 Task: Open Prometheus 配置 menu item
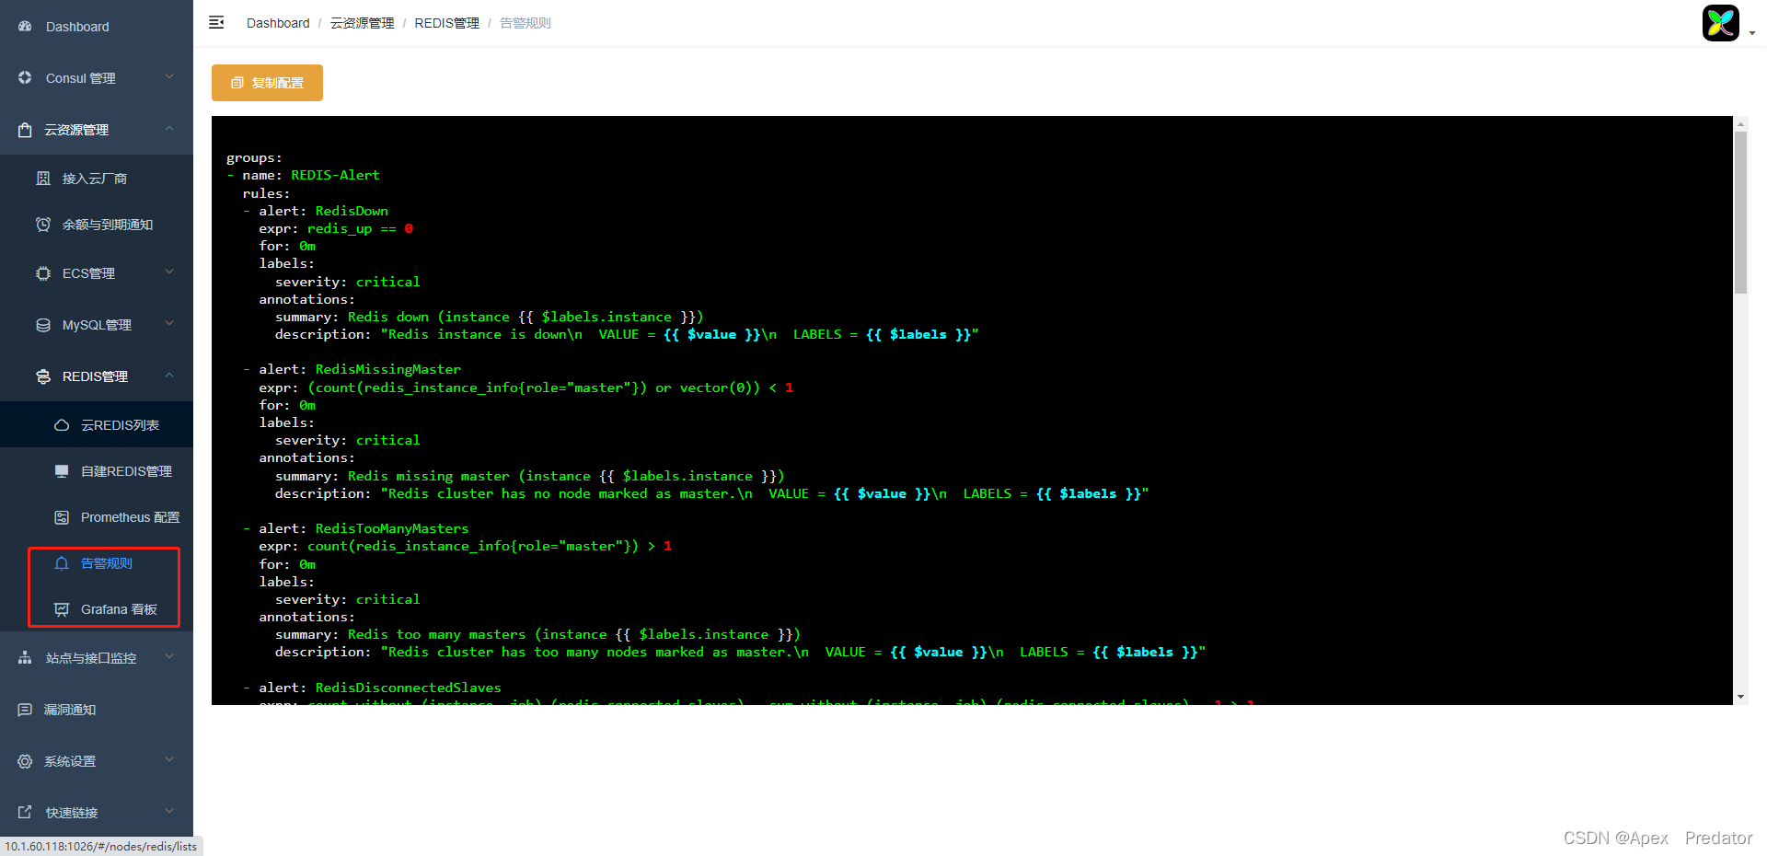pos(97,517)
